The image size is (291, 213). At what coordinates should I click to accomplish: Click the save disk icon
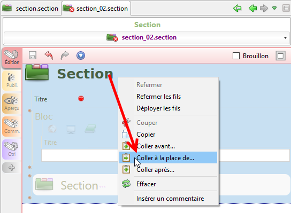coord(33,56)
